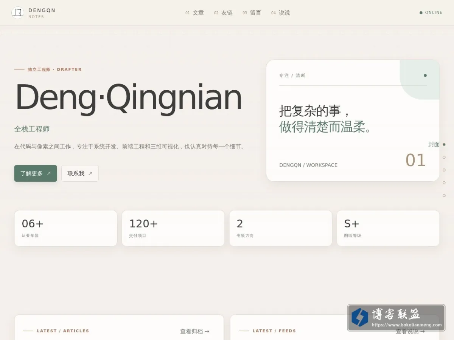454x340 pixels.
Task: Click the 120+ 交付项目 stat card
Action: [x=173, y=228]
